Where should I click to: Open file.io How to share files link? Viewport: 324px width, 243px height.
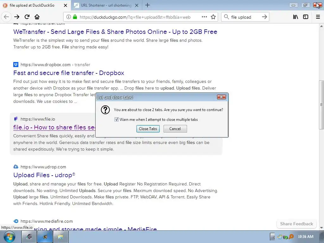point(54,127)
